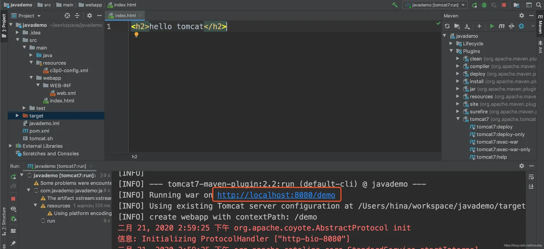This screenshot has height=249, width=544.
Task: Expand the clean plugin in Maven
Action: coord(458,59)
